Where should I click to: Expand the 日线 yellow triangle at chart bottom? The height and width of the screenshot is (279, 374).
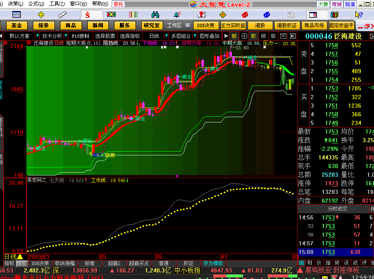(x=20, y=257)
